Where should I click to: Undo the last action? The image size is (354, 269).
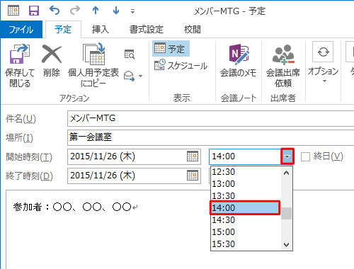coord(55,11)
